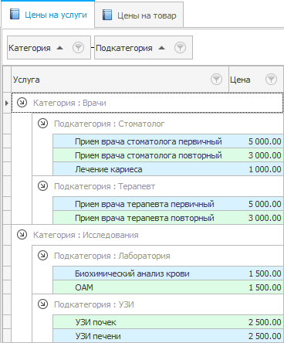Click price 5 000.00 of стоматолога первичный

[265, 141]
